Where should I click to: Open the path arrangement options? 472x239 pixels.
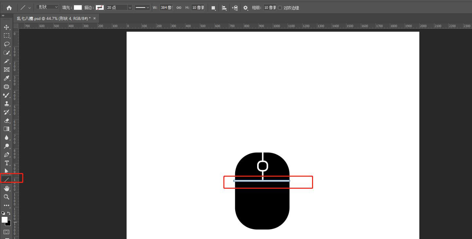(235, 8)
